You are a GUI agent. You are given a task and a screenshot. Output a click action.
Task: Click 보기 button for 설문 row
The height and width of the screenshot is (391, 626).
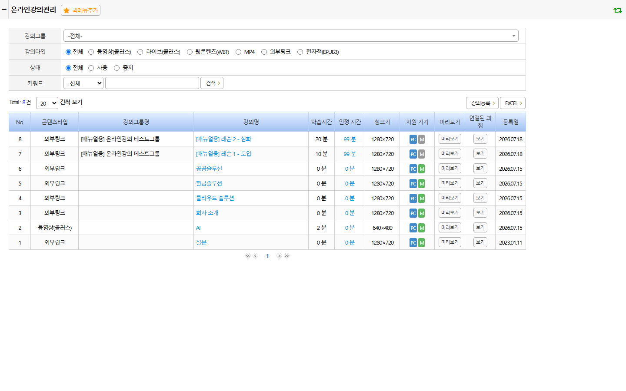tap(480, 242)
